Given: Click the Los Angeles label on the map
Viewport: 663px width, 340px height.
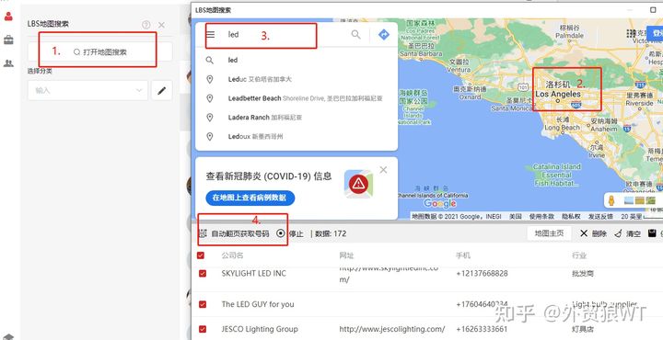Looking at the screenshot, I should click(x=558, y=95).
